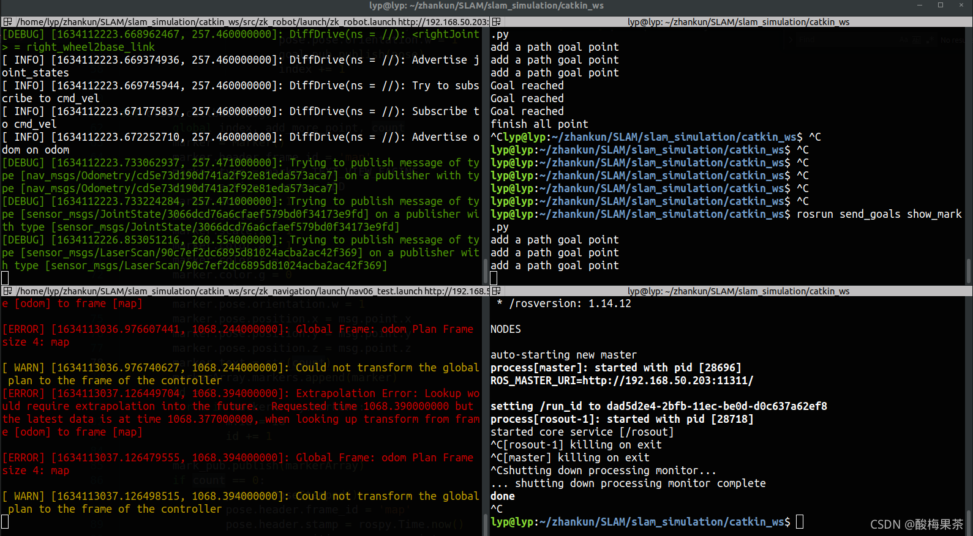This screenshot has height=536, width=973.
Task: Click the '/rosversion: 1.14.12' line
Action: click(564, 303)
